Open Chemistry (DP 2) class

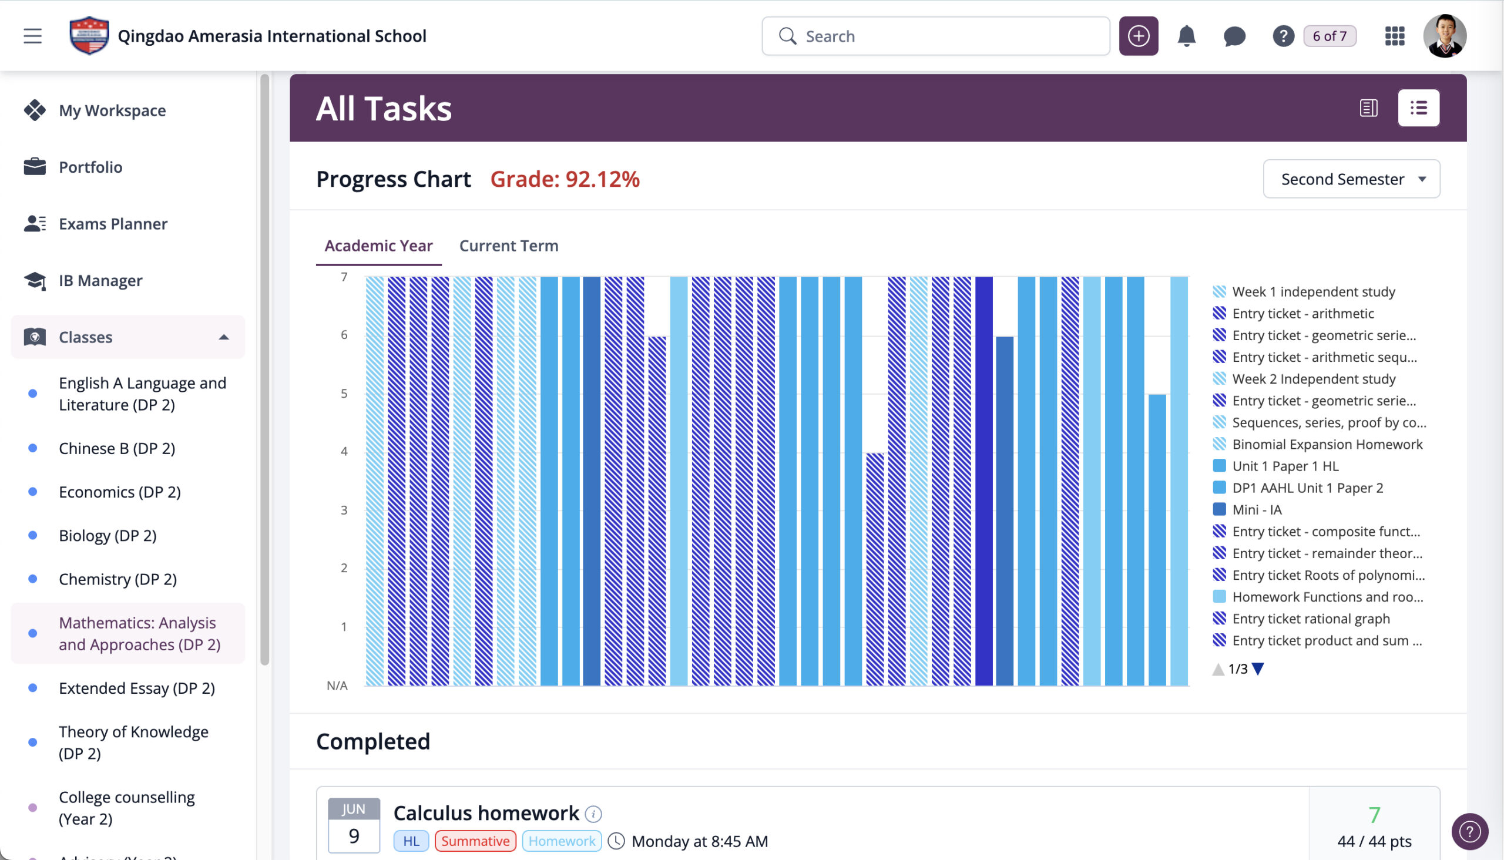coord(117,579)
